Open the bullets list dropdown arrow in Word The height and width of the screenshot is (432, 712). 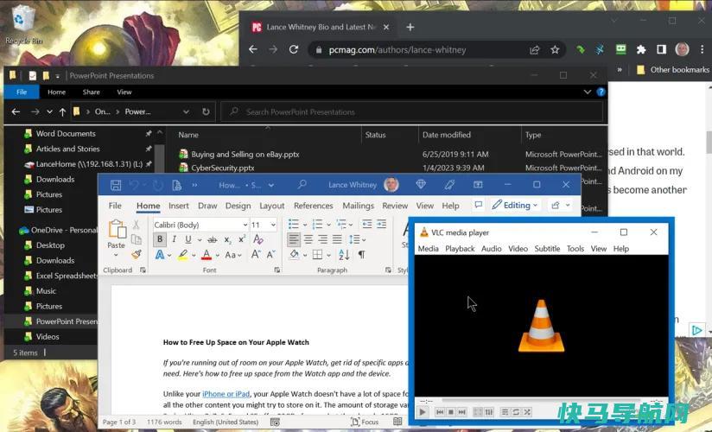[305, 225]
